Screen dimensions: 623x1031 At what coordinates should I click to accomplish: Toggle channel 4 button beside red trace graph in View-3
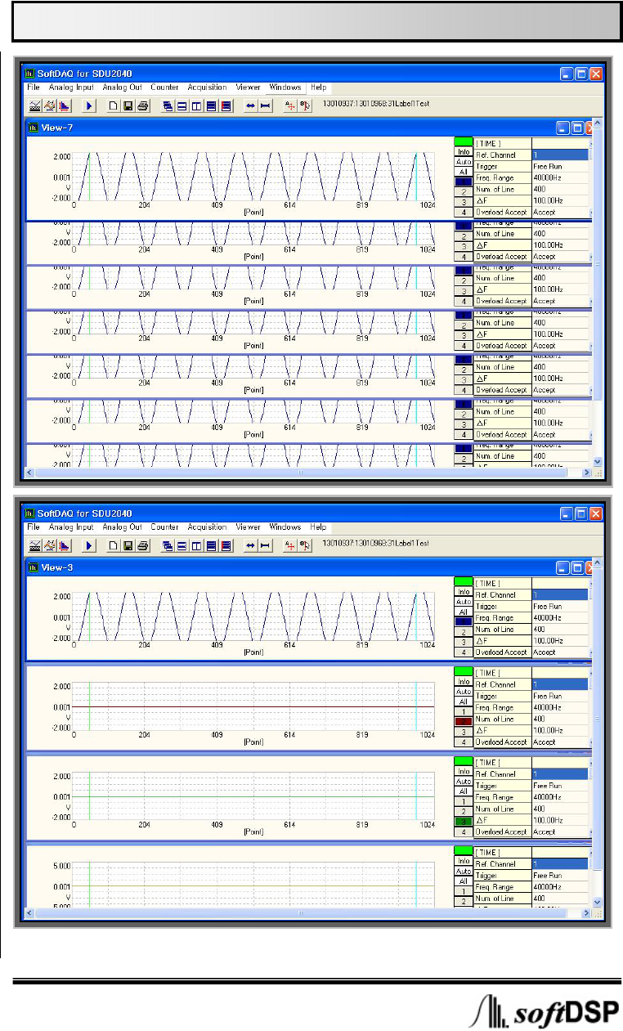pyautogui.click(x=464, y=742)
